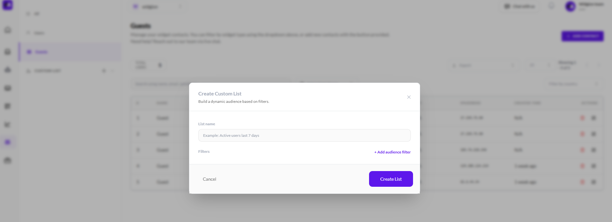Click the purple app logo icon

point(8,5)
